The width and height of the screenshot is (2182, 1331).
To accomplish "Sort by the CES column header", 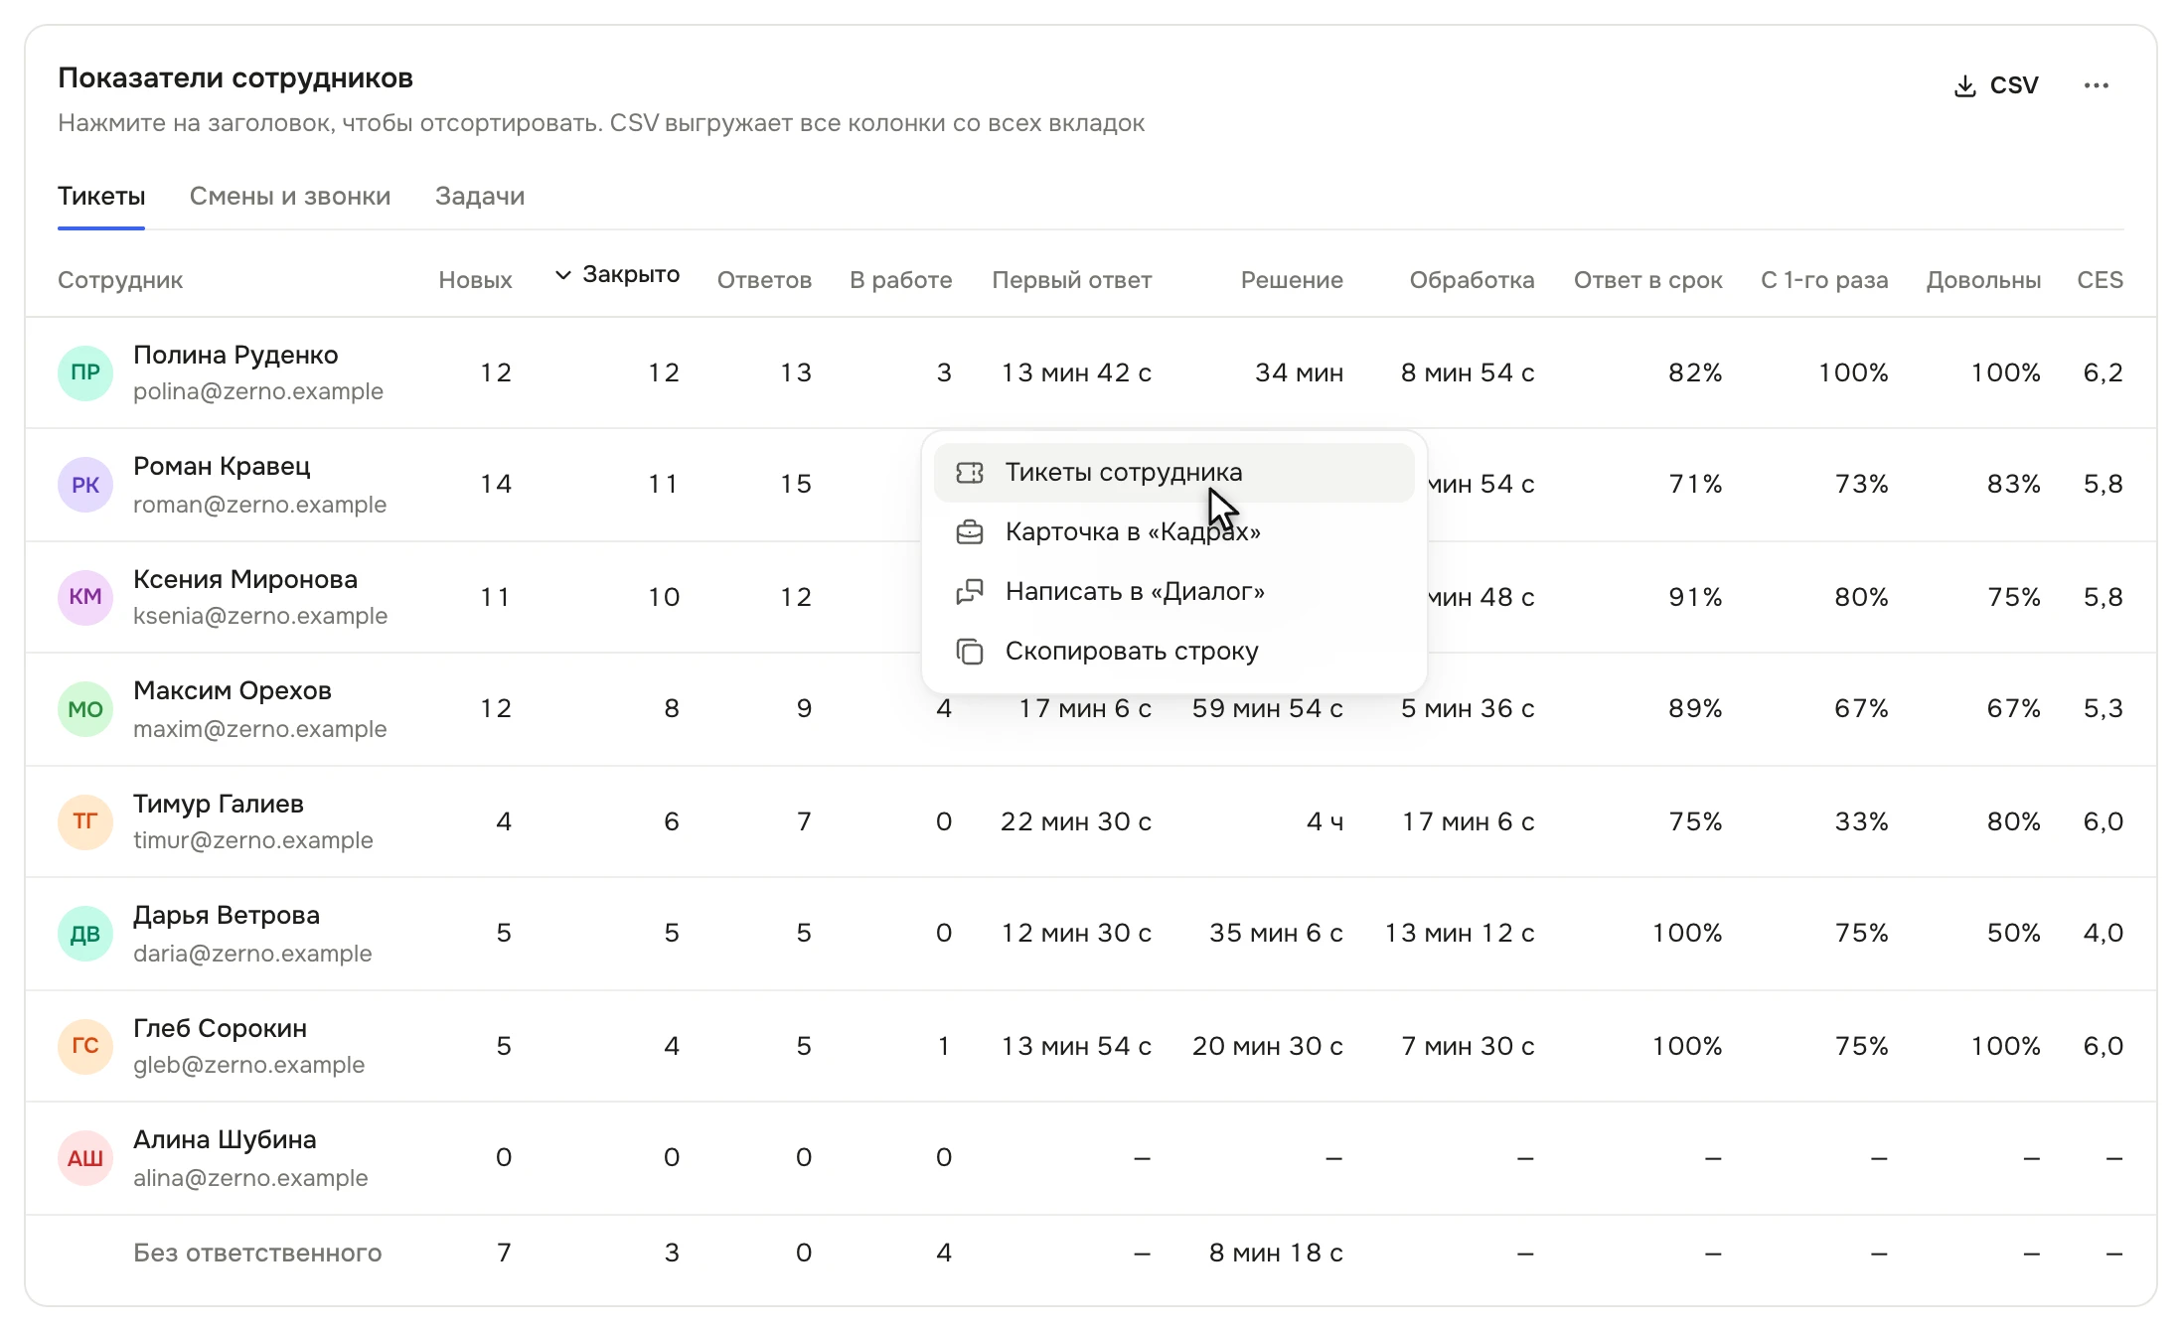I will pos(2100,280).
